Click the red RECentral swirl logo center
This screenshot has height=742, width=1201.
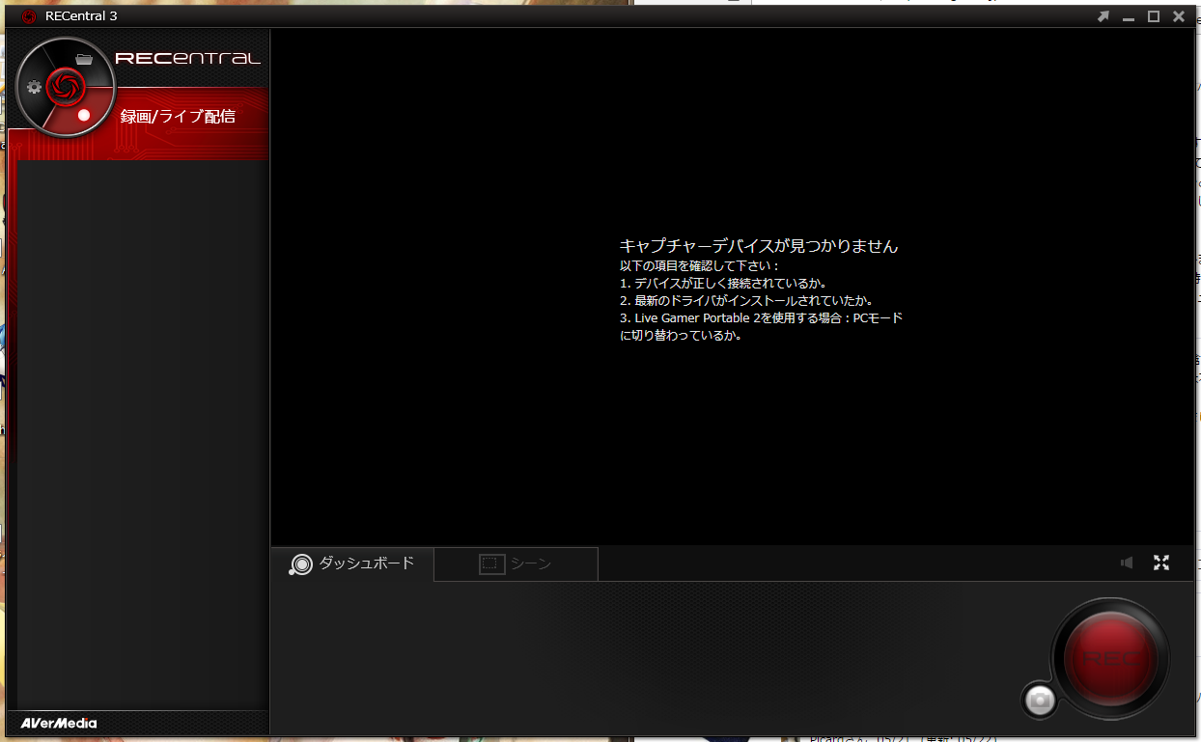point(65,87)
